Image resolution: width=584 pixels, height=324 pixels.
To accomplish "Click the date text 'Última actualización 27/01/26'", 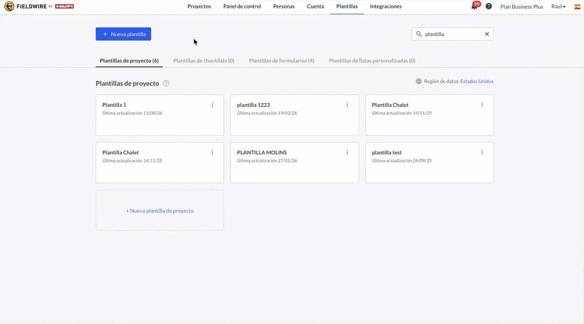I will [267, 161].
